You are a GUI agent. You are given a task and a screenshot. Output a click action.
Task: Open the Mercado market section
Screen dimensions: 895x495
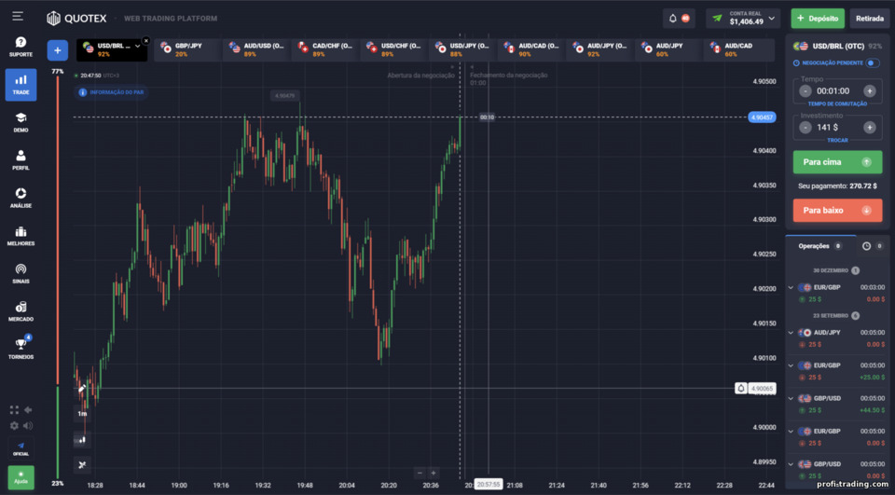(21, 311)
